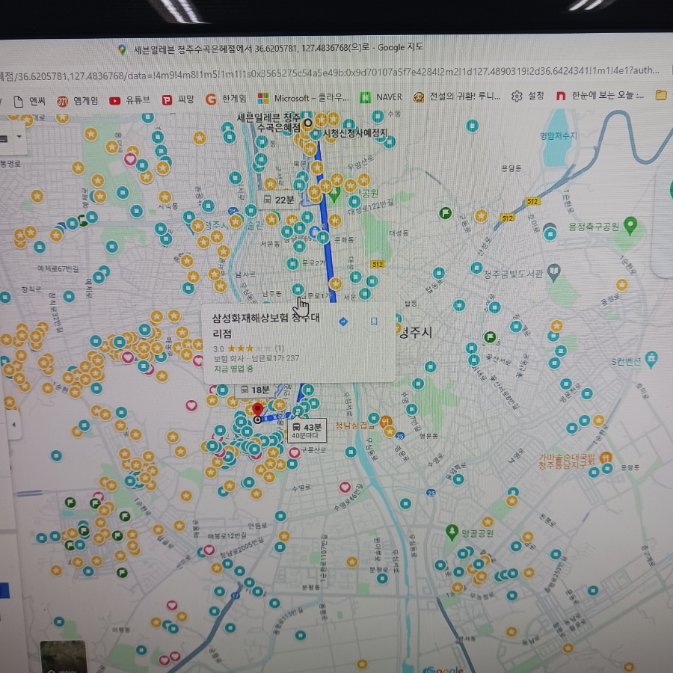Open the 삼성화재해상보험 청주대리점 place title
Image resolution: width=673 pixels, height=673 pixels.
pyautogui.click(x=265, y=326)
